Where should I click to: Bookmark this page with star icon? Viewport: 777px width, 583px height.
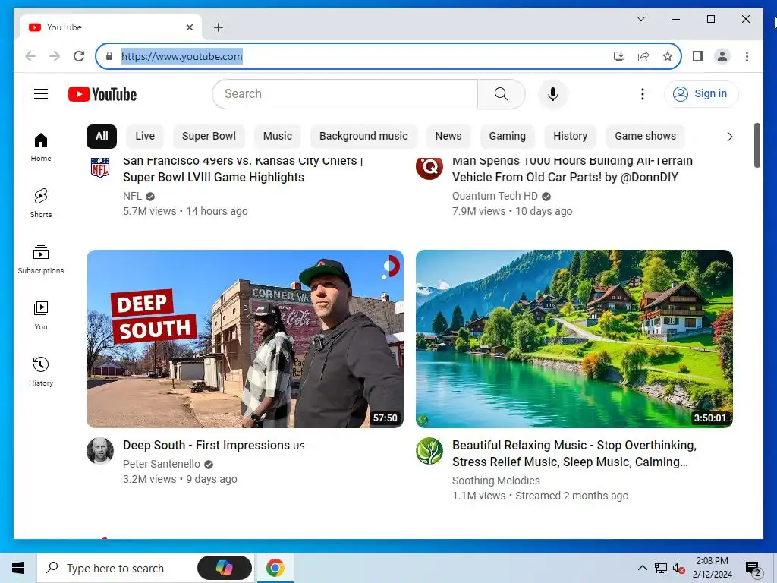pyautogui.click(x=668, y=56)
